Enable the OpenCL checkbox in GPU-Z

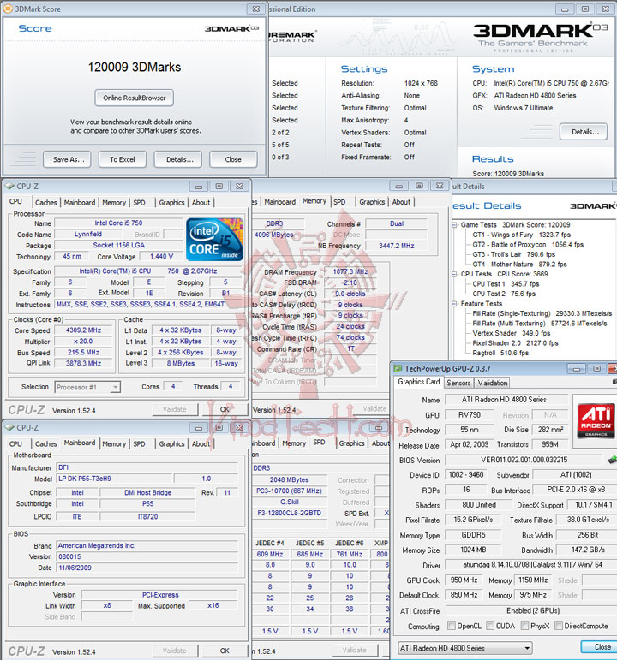coord(452,626)
